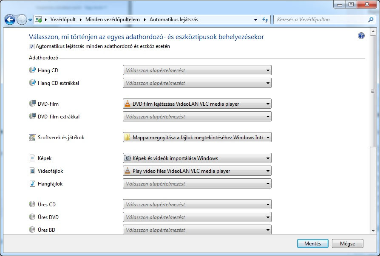Click the vertical scrollbar thumb
The image size is (380, 256).
tap(373, 91)
